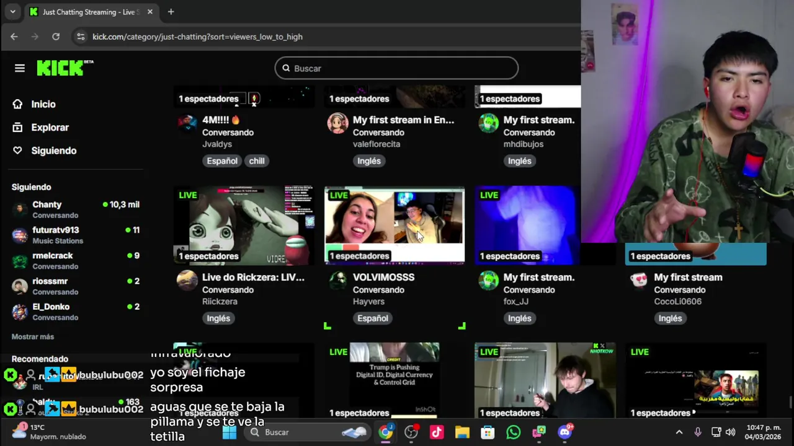
Task: Expand Mostrar más in Siguiendo list
Action: (33, 336)
